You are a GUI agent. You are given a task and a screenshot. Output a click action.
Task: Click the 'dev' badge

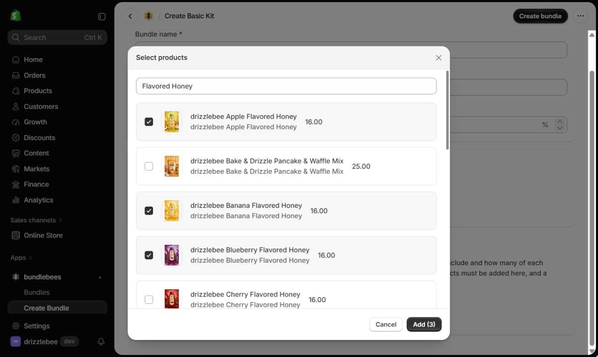pyautogui.click(x=69, y=341)
